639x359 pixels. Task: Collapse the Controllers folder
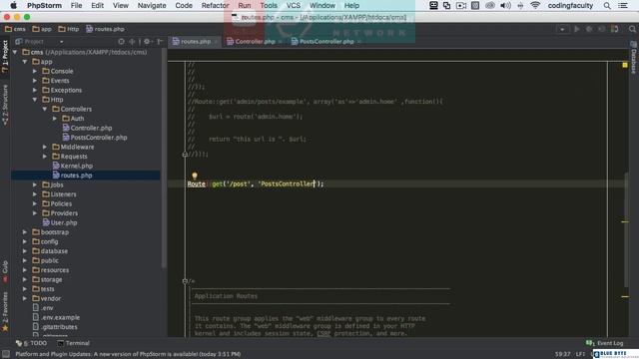click(x=45, y=109)
